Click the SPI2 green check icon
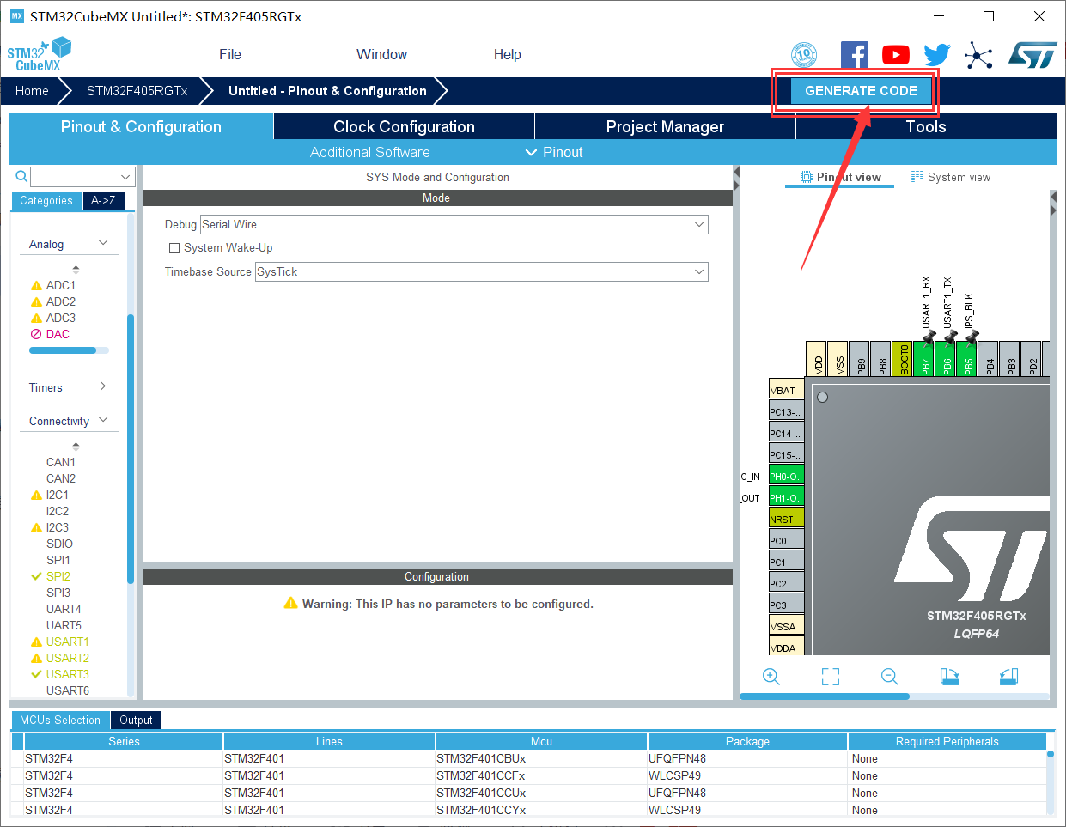 [36, 576]
